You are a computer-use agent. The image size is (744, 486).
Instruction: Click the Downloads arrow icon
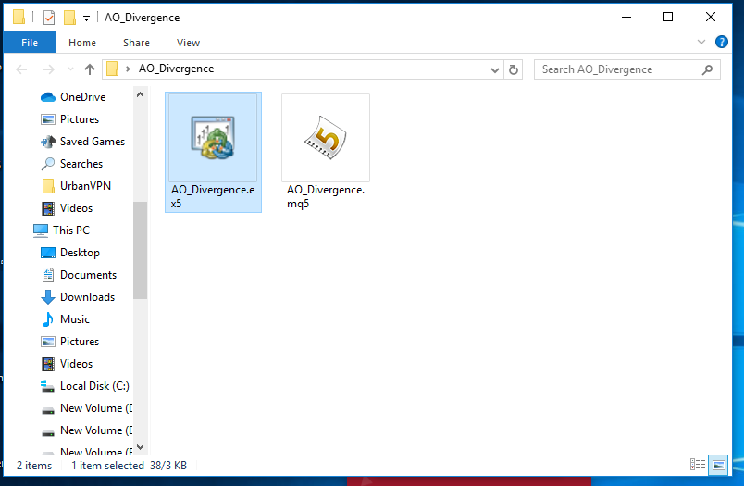[48, 297]
